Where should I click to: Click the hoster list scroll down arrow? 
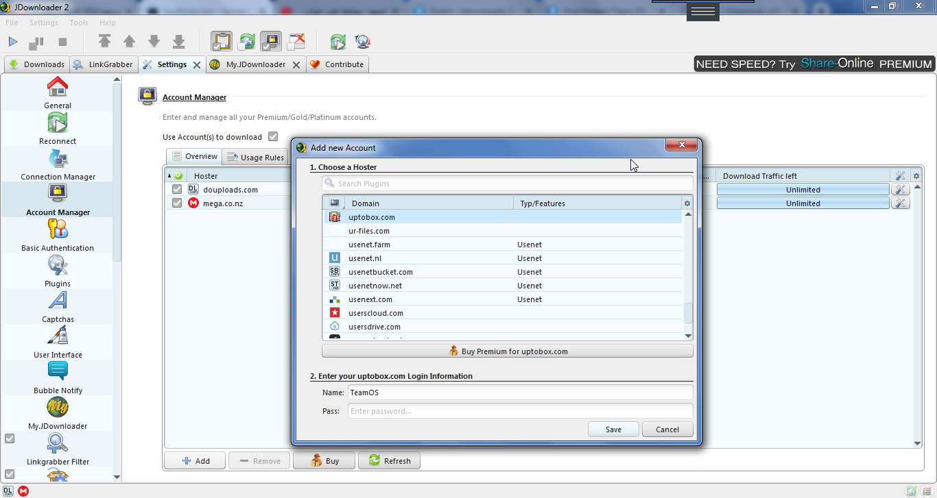pyautogui.click(x=688, y=336)
